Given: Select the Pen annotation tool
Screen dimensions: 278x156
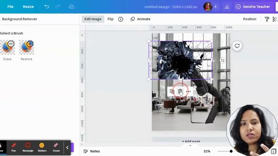Looking at the screenshot, I should [13, 147].
